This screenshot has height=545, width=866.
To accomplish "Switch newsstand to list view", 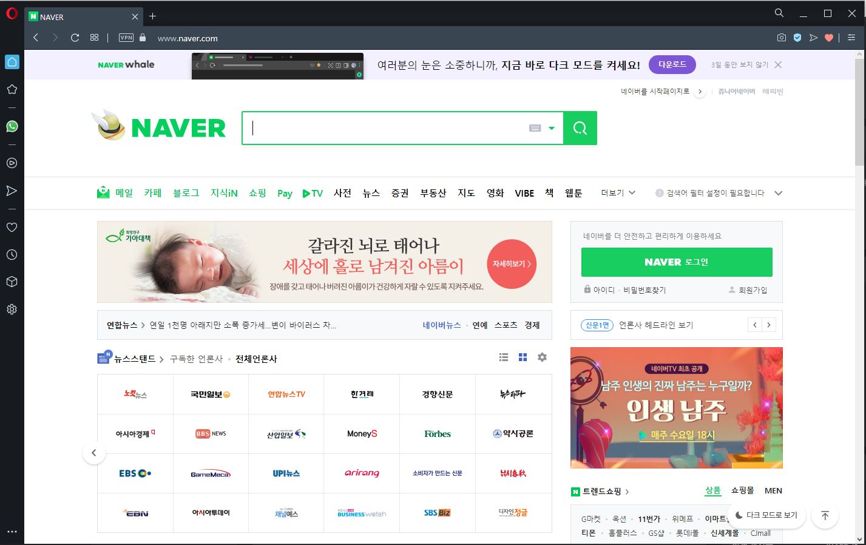I will point(504,357).
